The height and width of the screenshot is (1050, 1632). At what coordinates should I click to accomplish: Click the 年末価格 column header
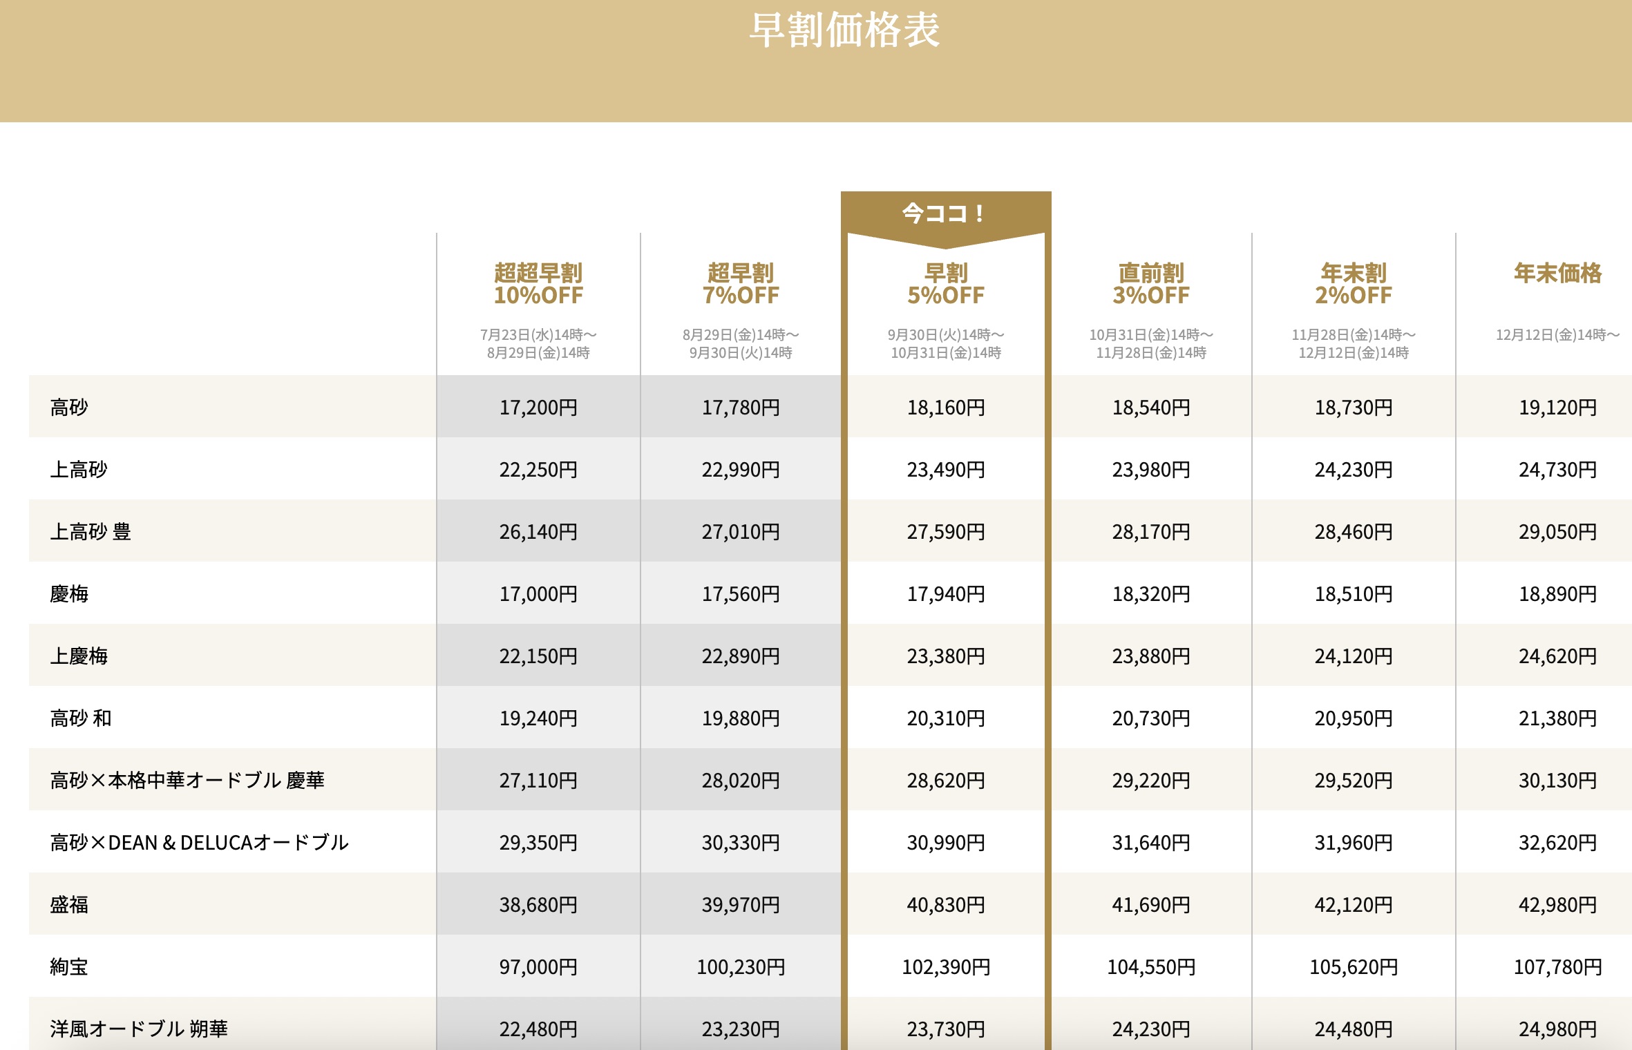click(x=1557, y=274)
